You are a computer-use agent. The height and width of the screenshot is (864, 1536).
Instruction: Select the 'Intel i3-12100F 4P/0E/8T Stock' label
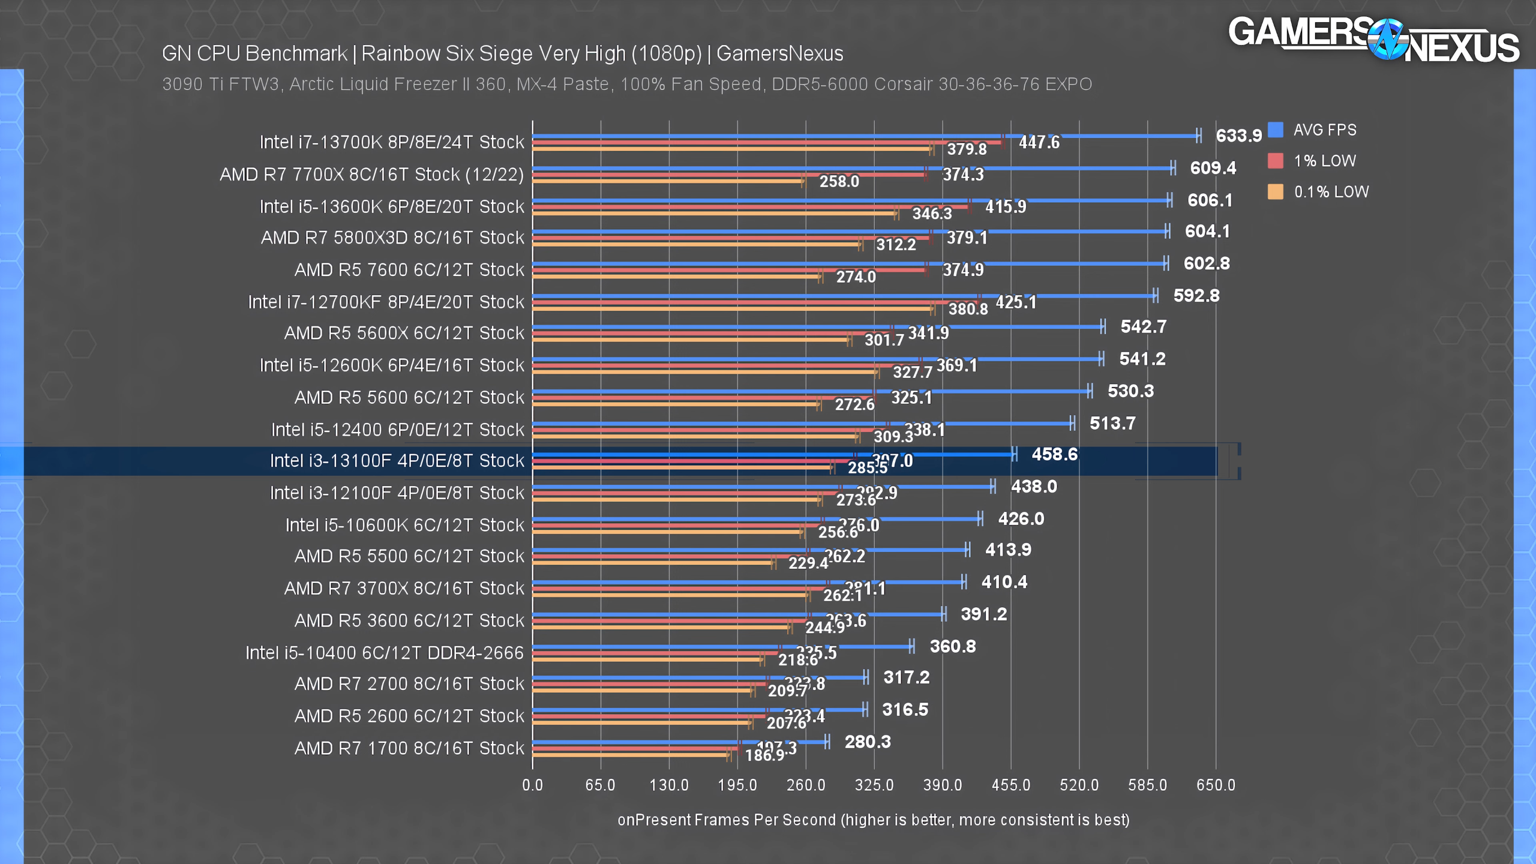397,493
